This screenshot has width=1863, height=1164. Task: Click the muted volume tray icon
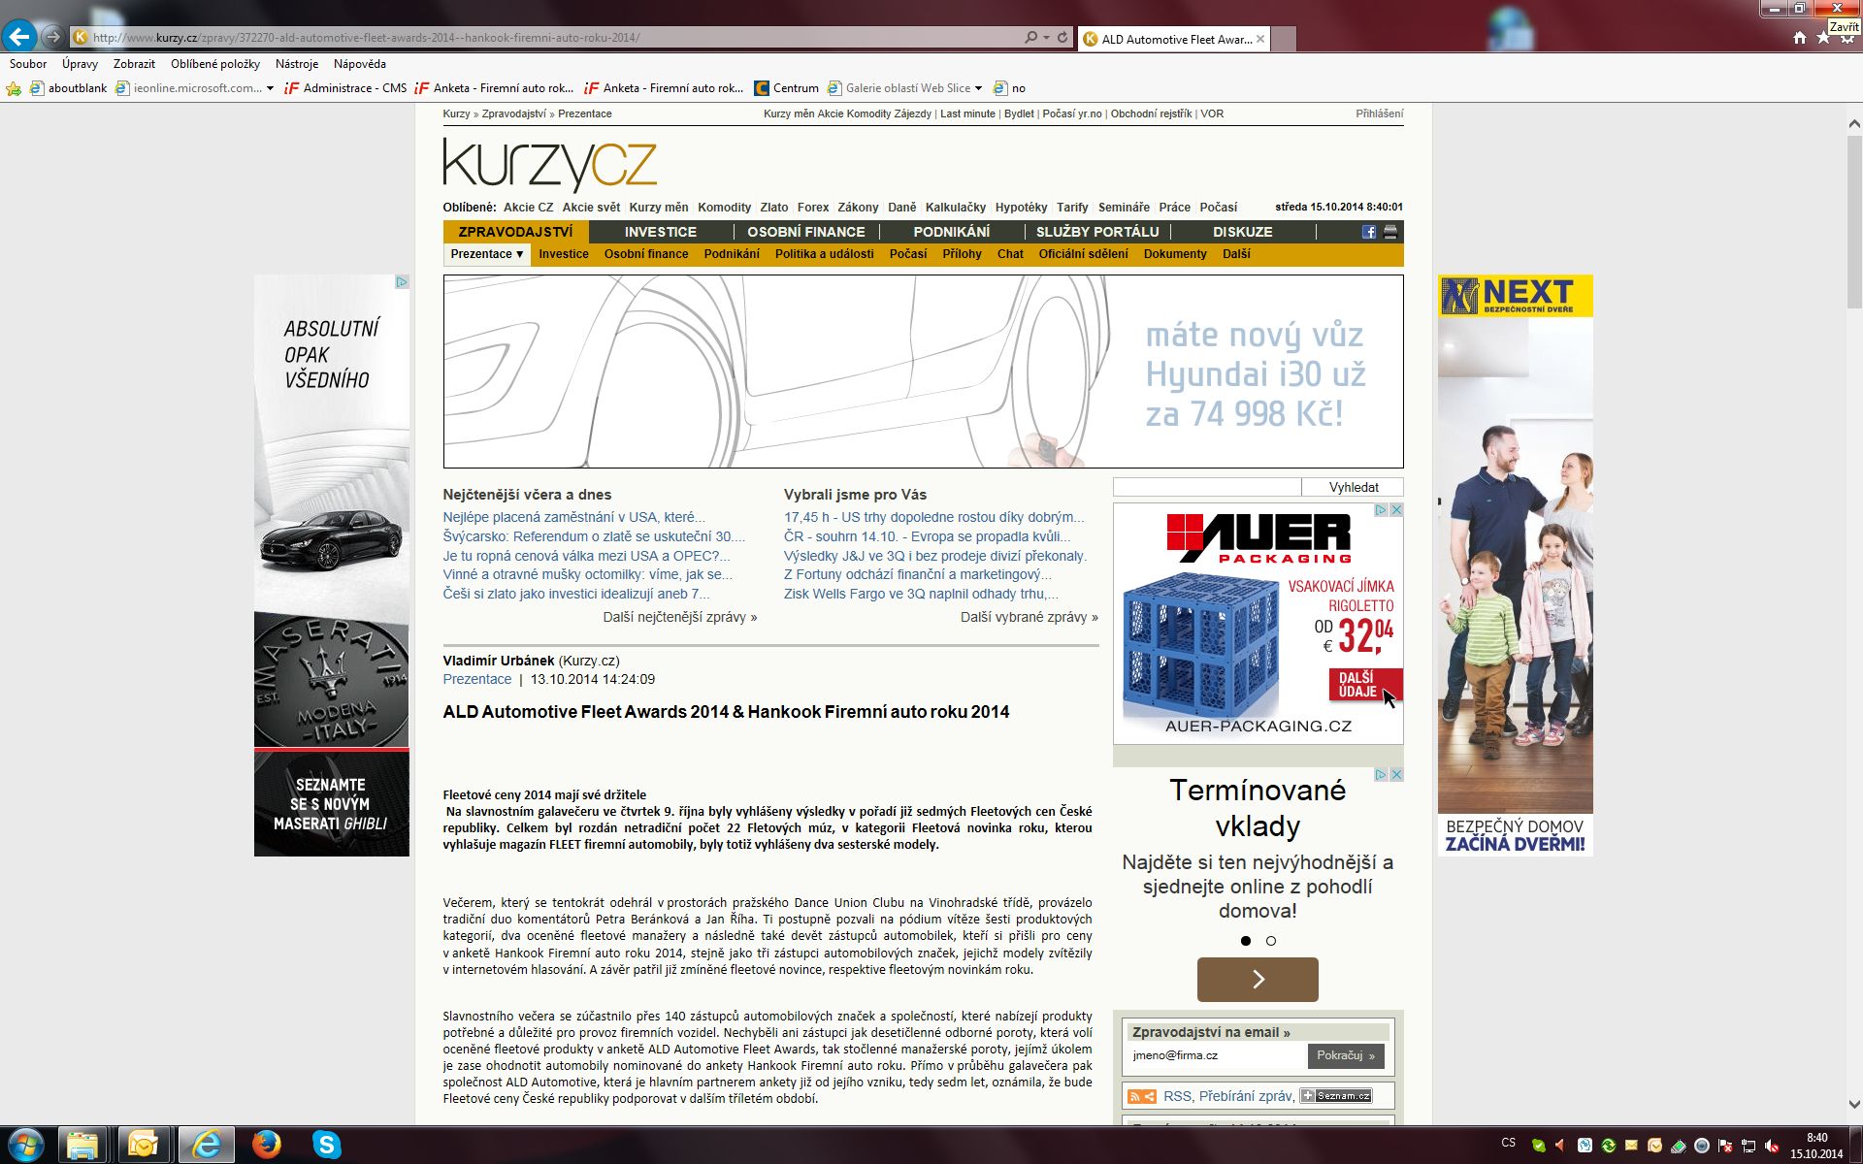click(x=1772, y=1146)
